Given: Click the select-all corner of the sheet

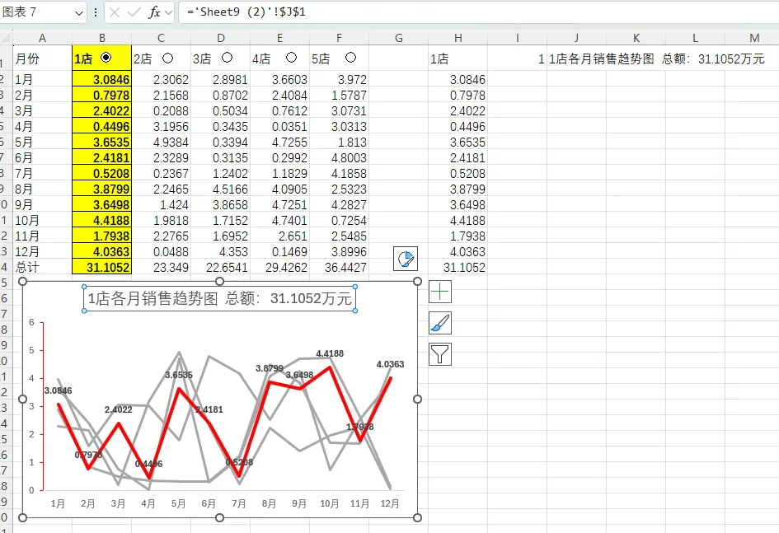Looking at the screenshot, I should [6, 38].
